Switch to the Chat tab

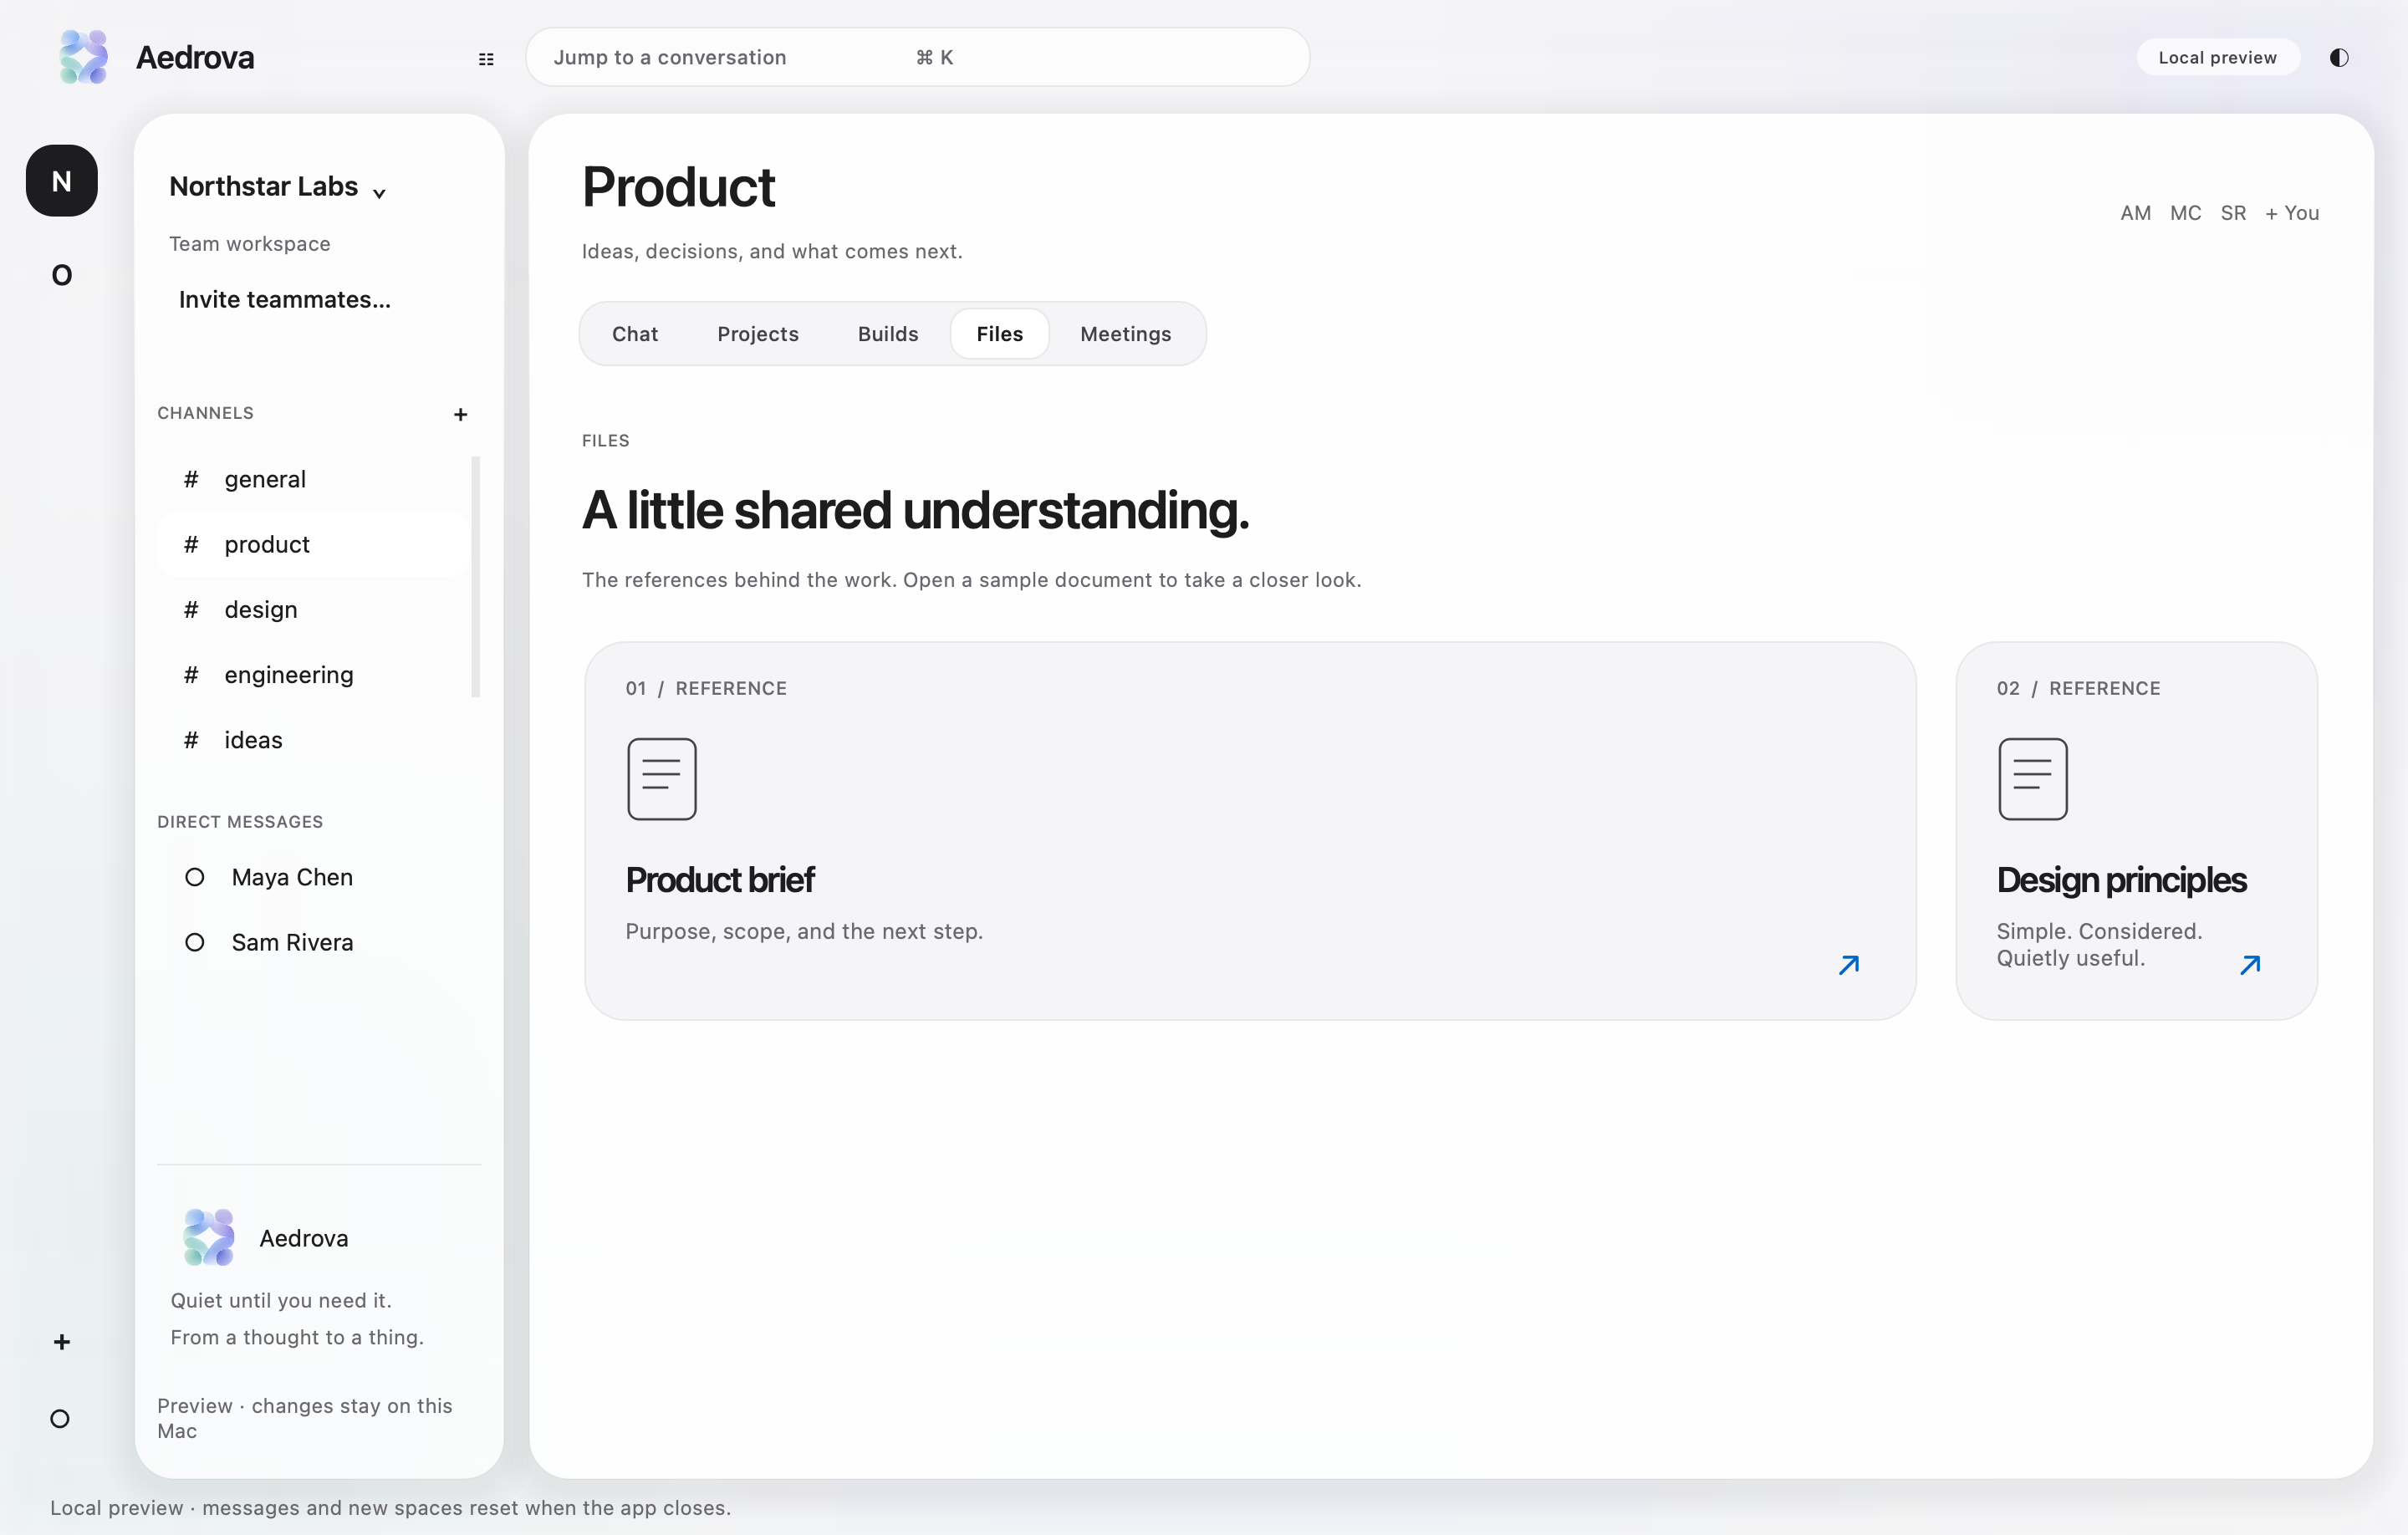click(x=635, y=334)
